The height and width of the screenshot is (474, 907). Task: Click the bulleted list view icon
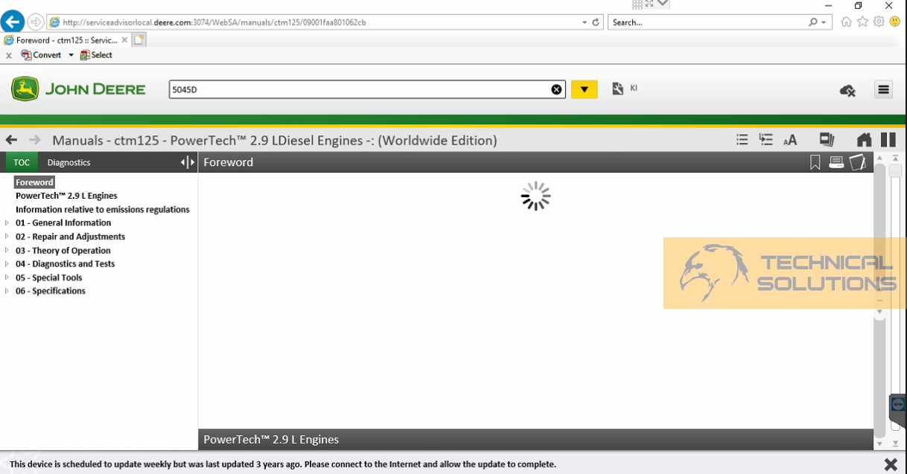coord(742,140)
